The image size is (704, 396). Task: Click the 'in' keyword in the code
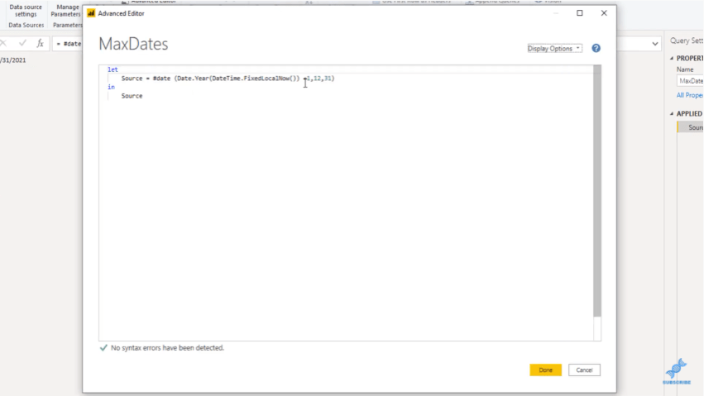(x=111, y=87)
